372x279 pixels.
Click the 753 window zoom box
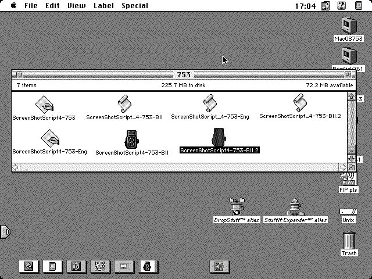[350, 75]
